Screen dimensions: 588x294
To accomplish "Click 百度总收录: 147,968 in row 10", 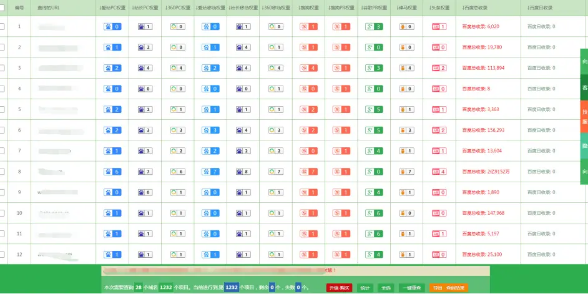I will pos(483,213).
